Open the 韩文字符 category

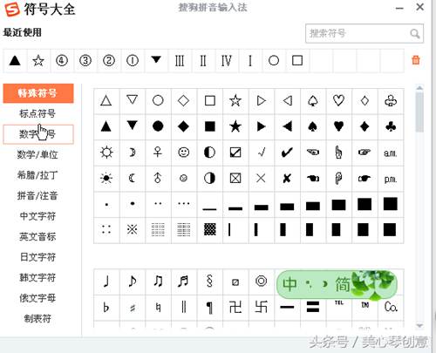(x=37, y=277)
